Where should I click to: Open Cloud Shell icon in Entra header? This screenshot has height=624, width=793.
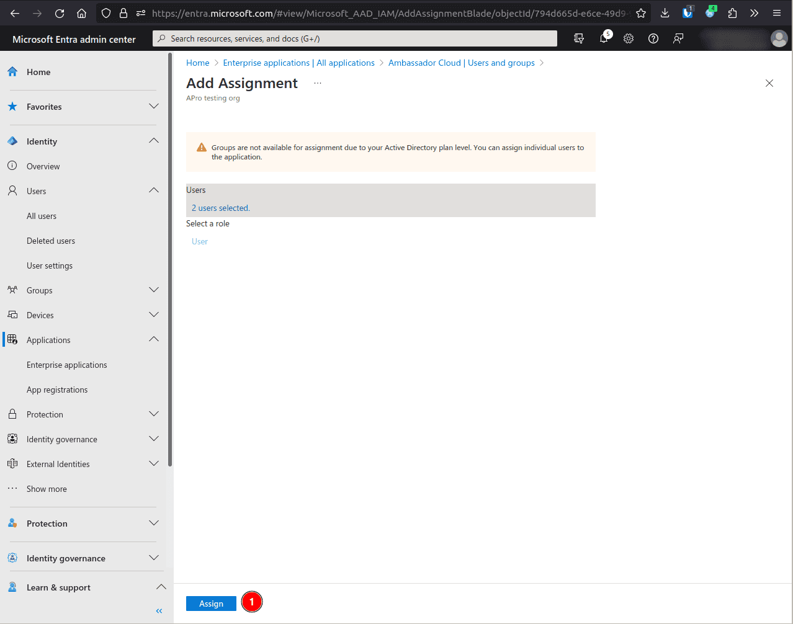[x=579, y=38]
